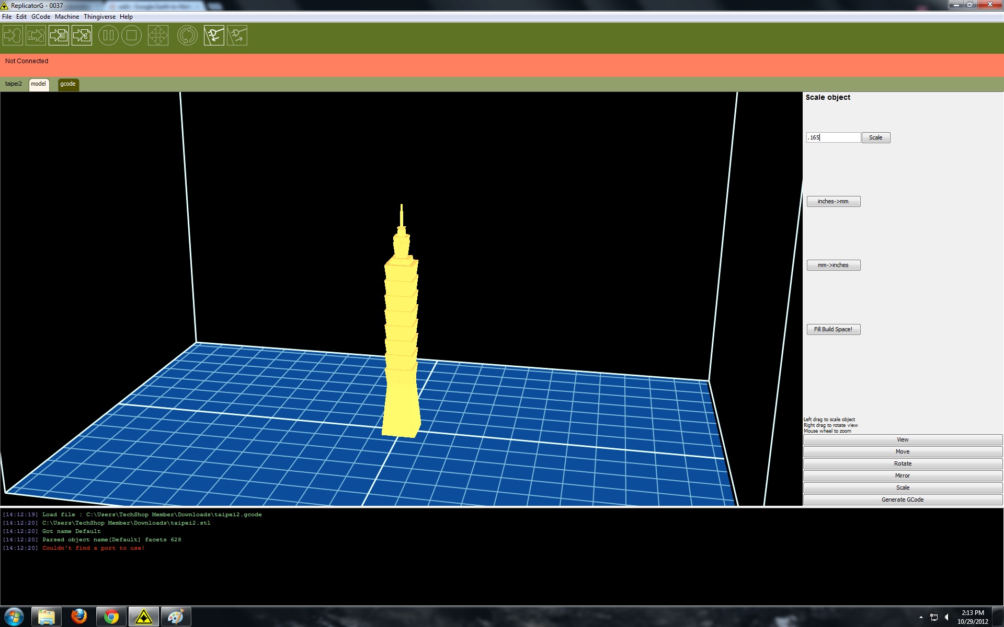This screenshot has width=1004, height=627.
Task: Click the Connect plug icon
Action: pos(214,36)
